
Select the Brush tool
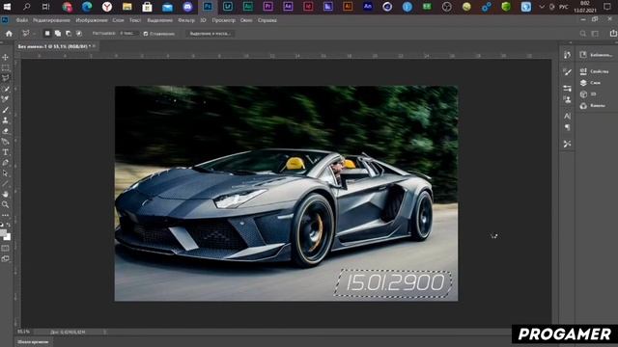pyautogui.click(x=6, y=110)
